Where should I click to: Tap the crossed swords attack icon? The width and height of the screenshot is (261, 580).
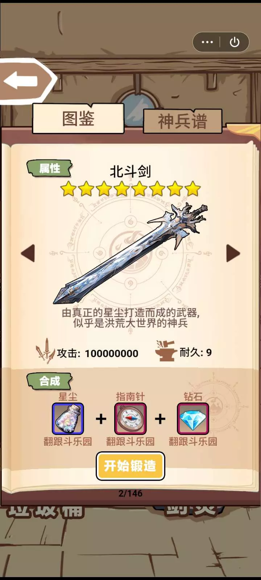click(x=45, y=351)
